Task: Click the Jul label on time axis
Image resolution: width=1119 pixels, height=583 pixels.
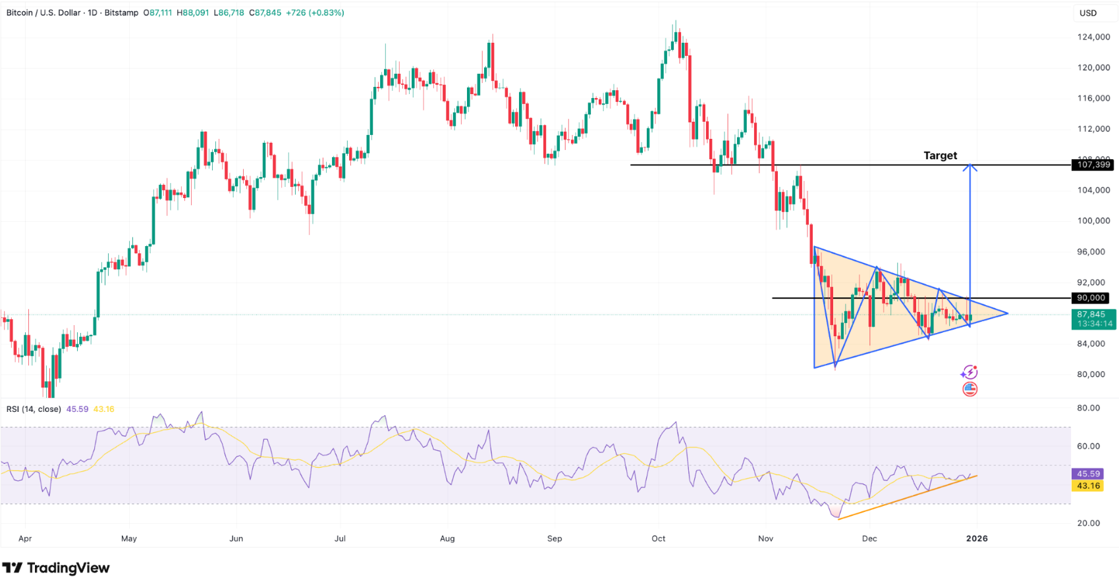Action: click(x=340, y=538)
